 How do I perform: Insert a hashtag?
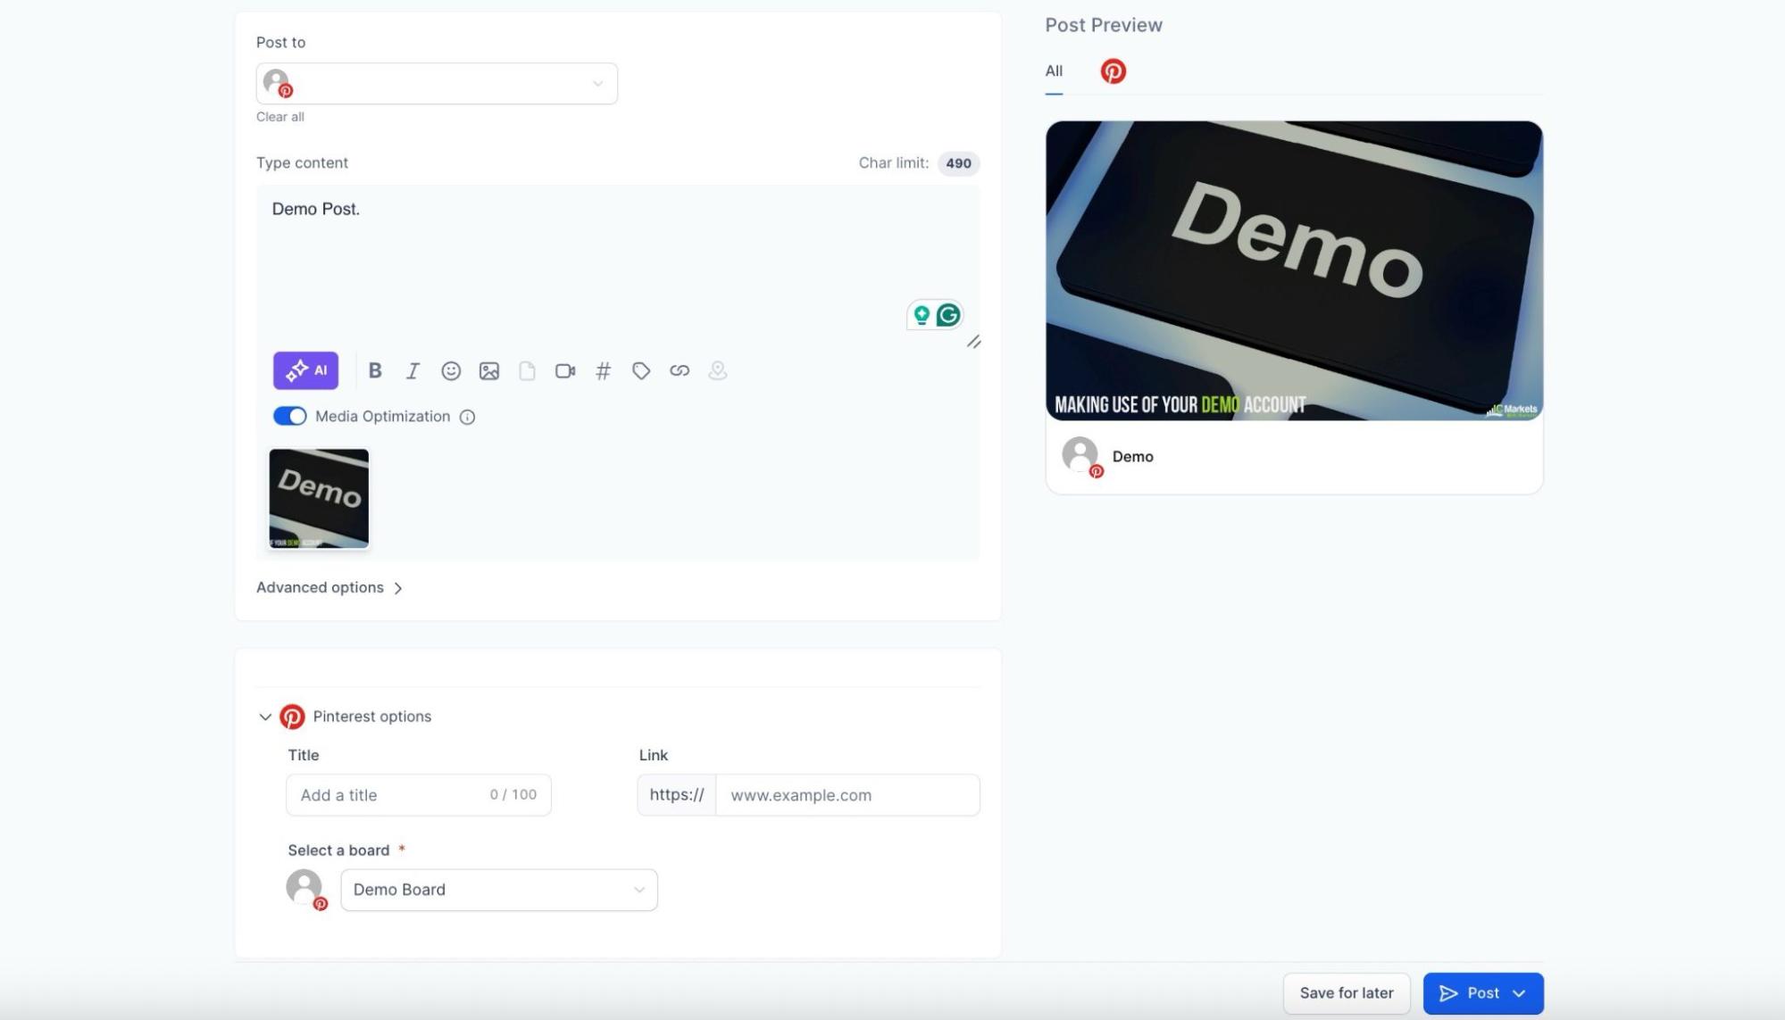point(604,370)
